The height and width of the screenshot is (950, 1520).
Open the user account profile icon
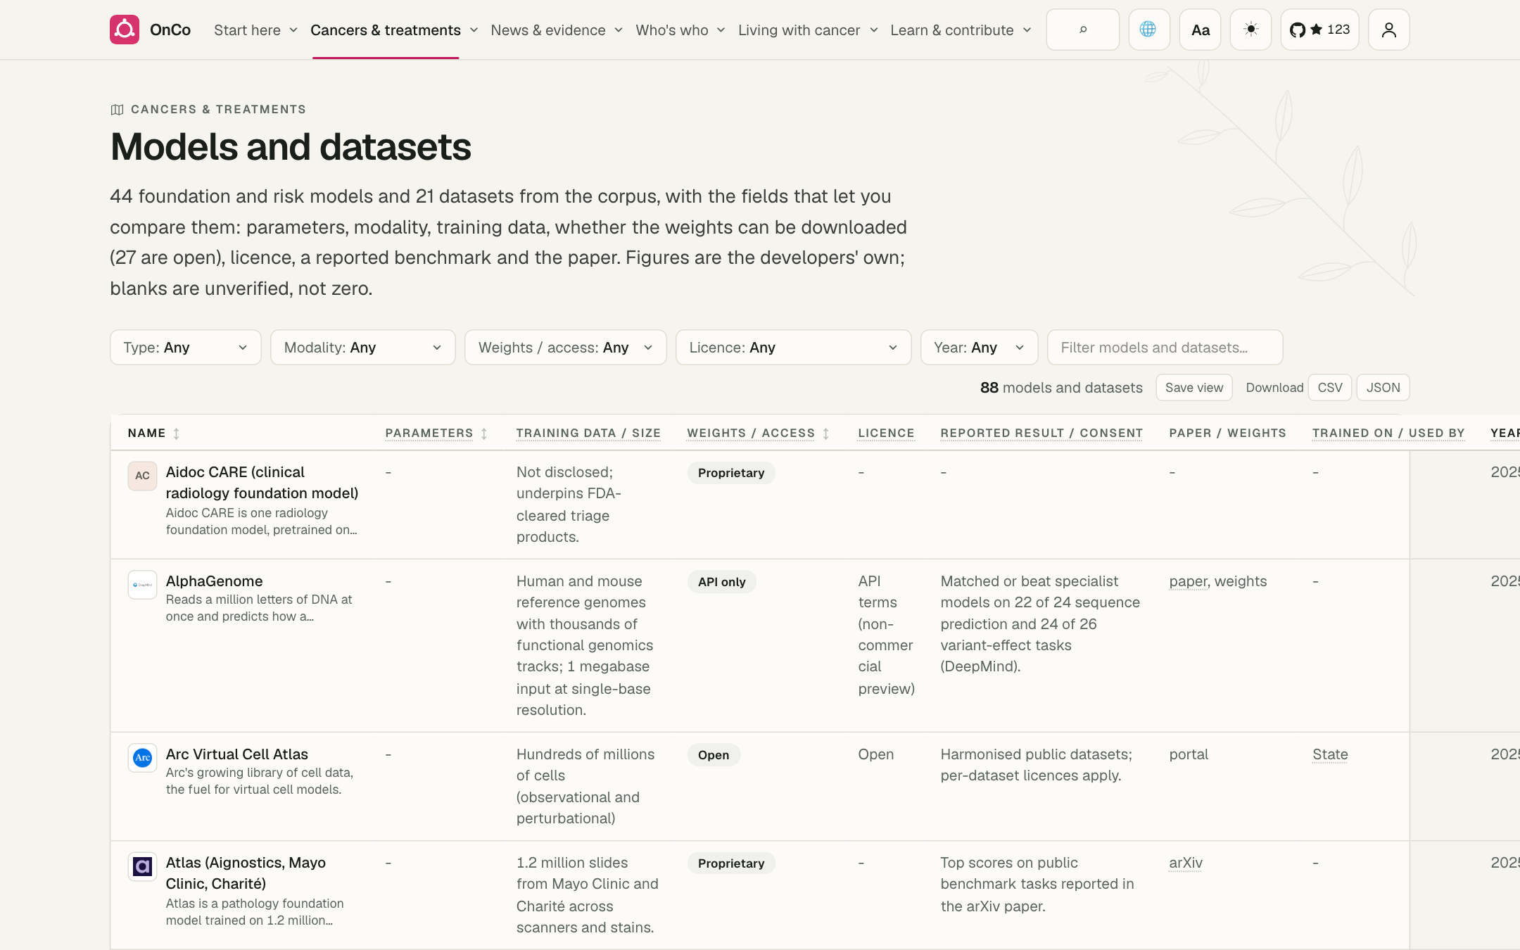pyautogui.click(x=1388, y=30)
